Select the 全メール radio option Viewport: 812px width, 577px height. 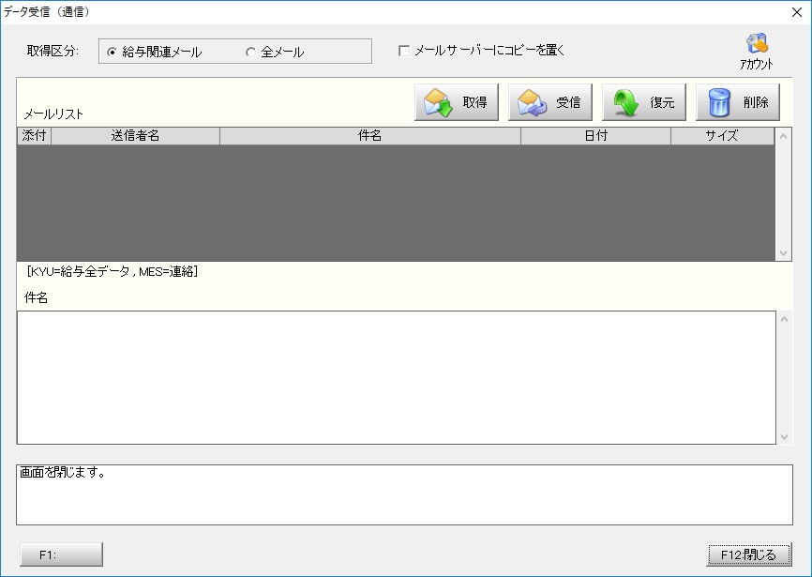tap(275, 52)
